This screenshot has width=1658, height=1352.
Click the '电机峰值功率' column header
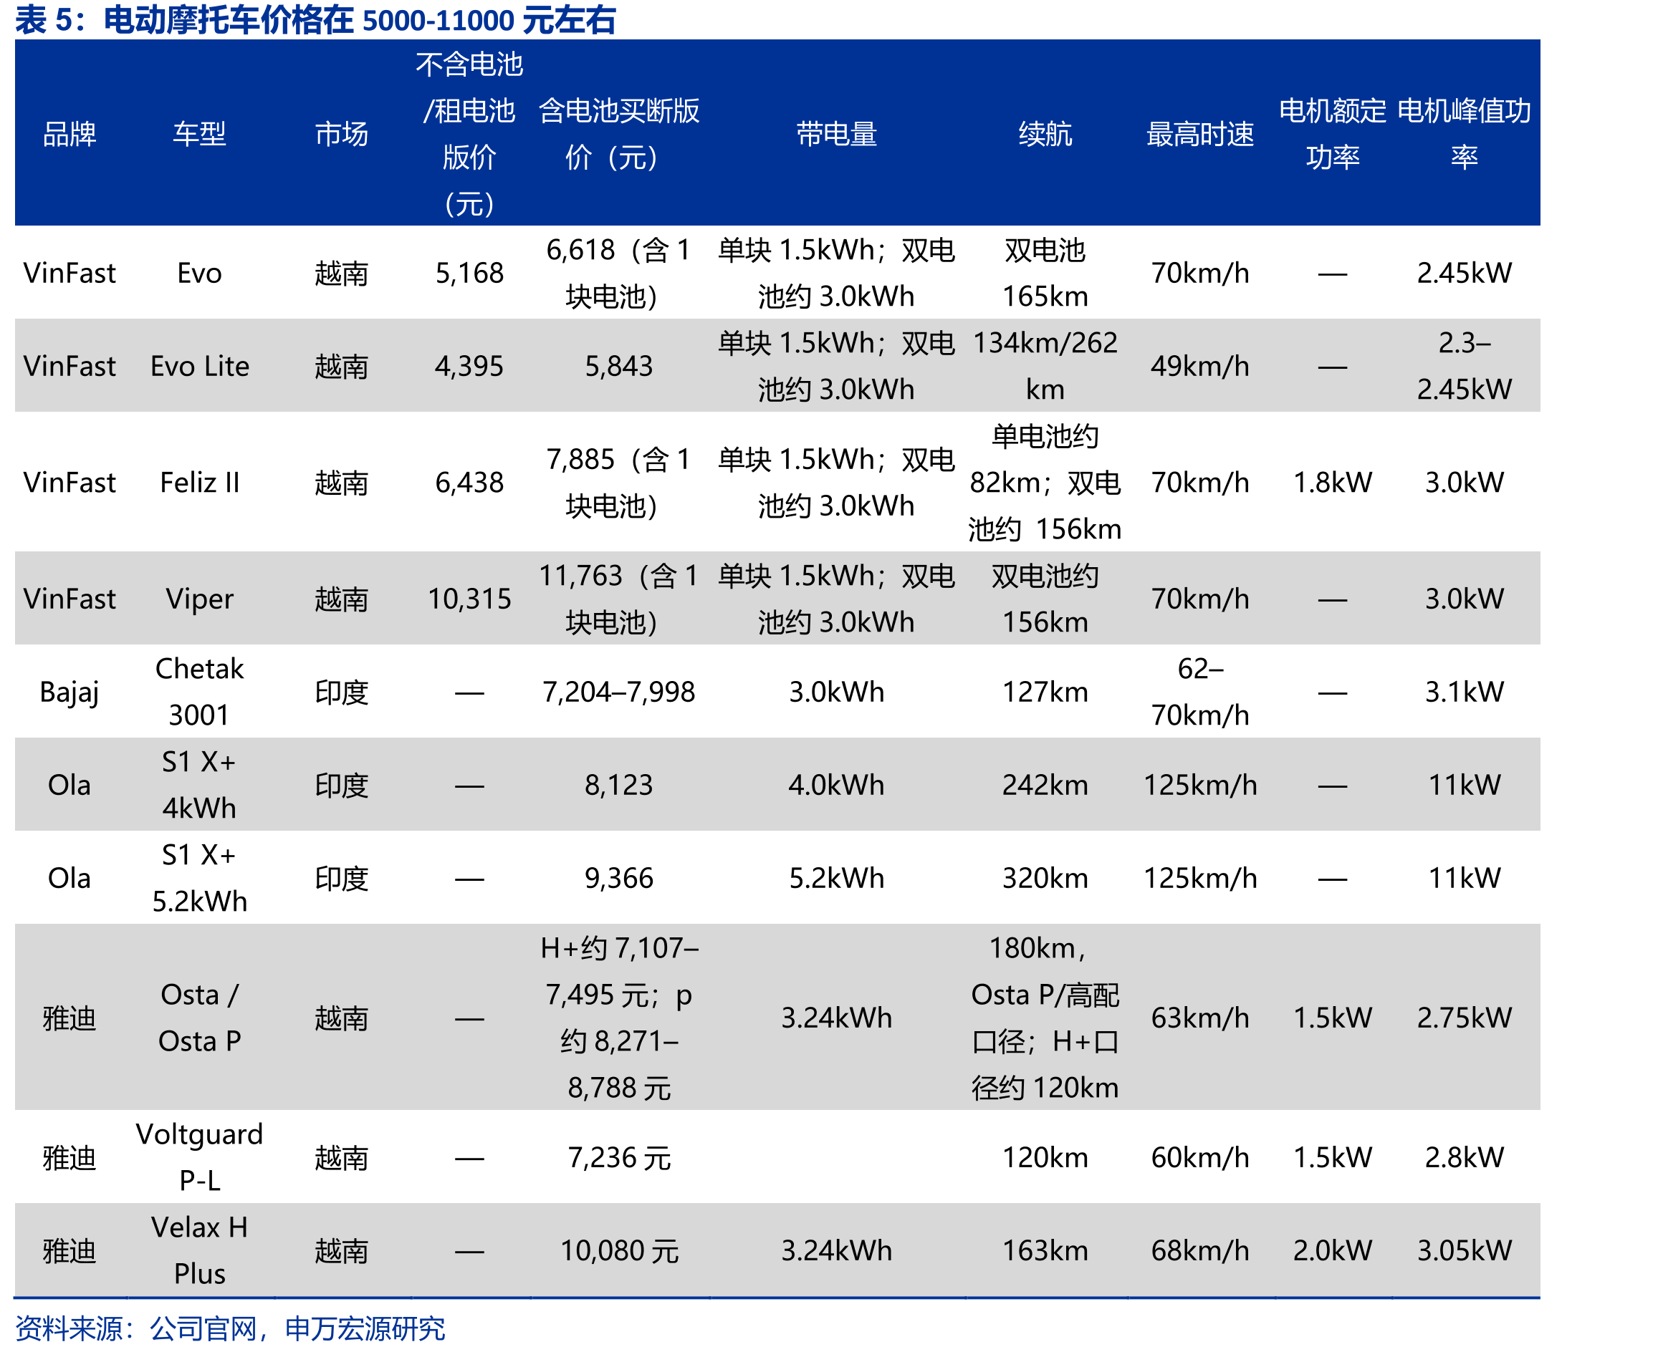1464,134
